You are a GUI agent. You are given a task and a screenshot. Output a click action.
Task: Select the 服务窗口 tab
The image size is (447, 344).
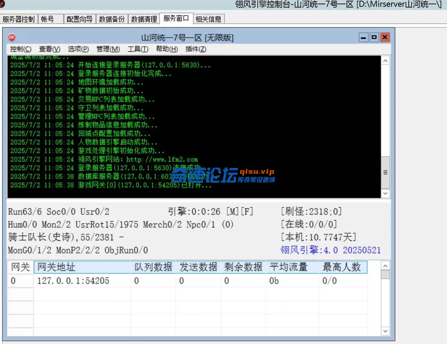[176, 18]
